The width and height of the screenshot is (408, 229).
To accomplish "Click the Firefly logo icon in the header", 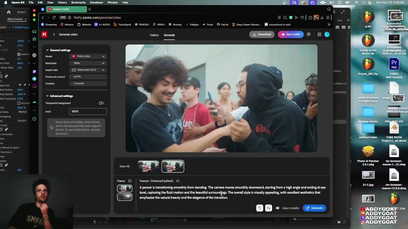I will click(44, 34).
